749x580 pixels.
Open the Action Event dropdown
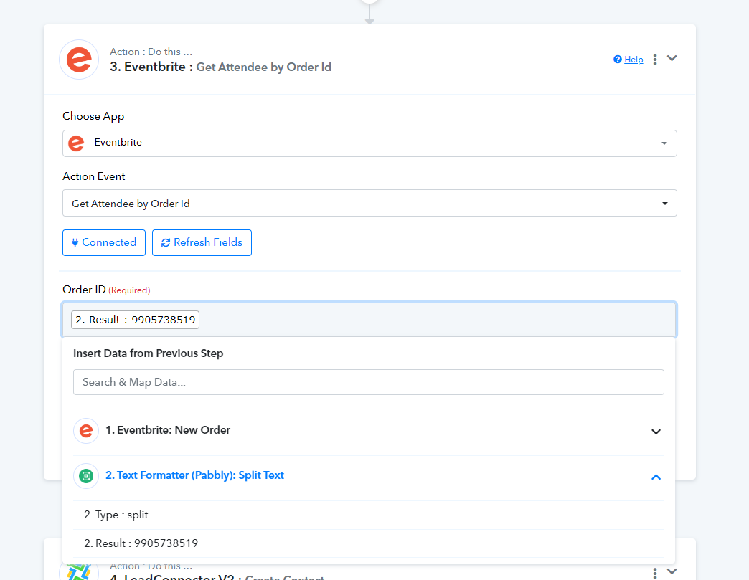coord(369,203)
